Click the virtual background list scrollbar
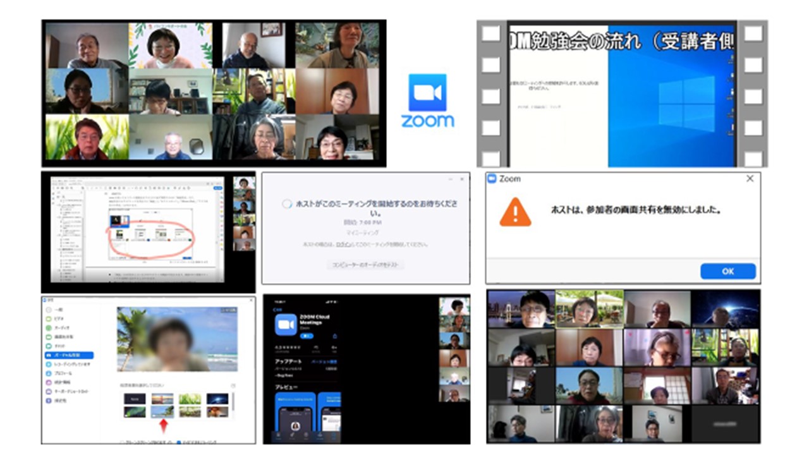Screen dimensions: 809x455 (233, 401)
